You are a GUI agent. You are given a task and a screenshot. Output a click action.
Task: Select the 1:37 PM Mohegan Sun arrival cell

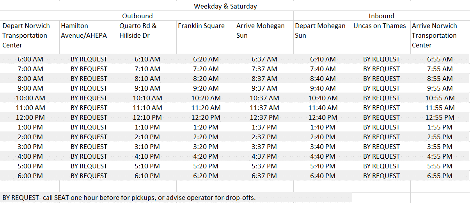tap(264, 127)
